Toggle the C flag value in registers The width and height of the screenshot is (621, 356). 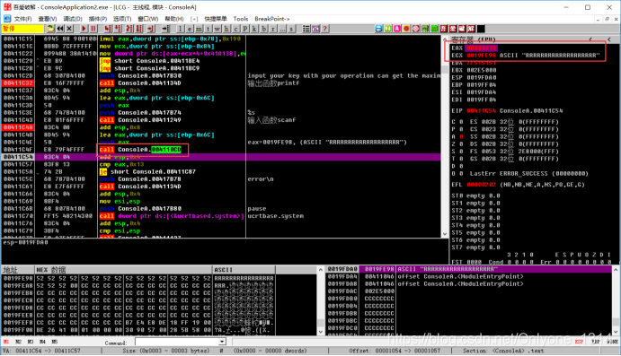coord(461,122)
